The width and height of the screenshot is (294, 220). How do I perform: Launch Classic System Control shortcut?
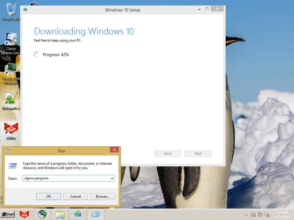coord(11,44)
